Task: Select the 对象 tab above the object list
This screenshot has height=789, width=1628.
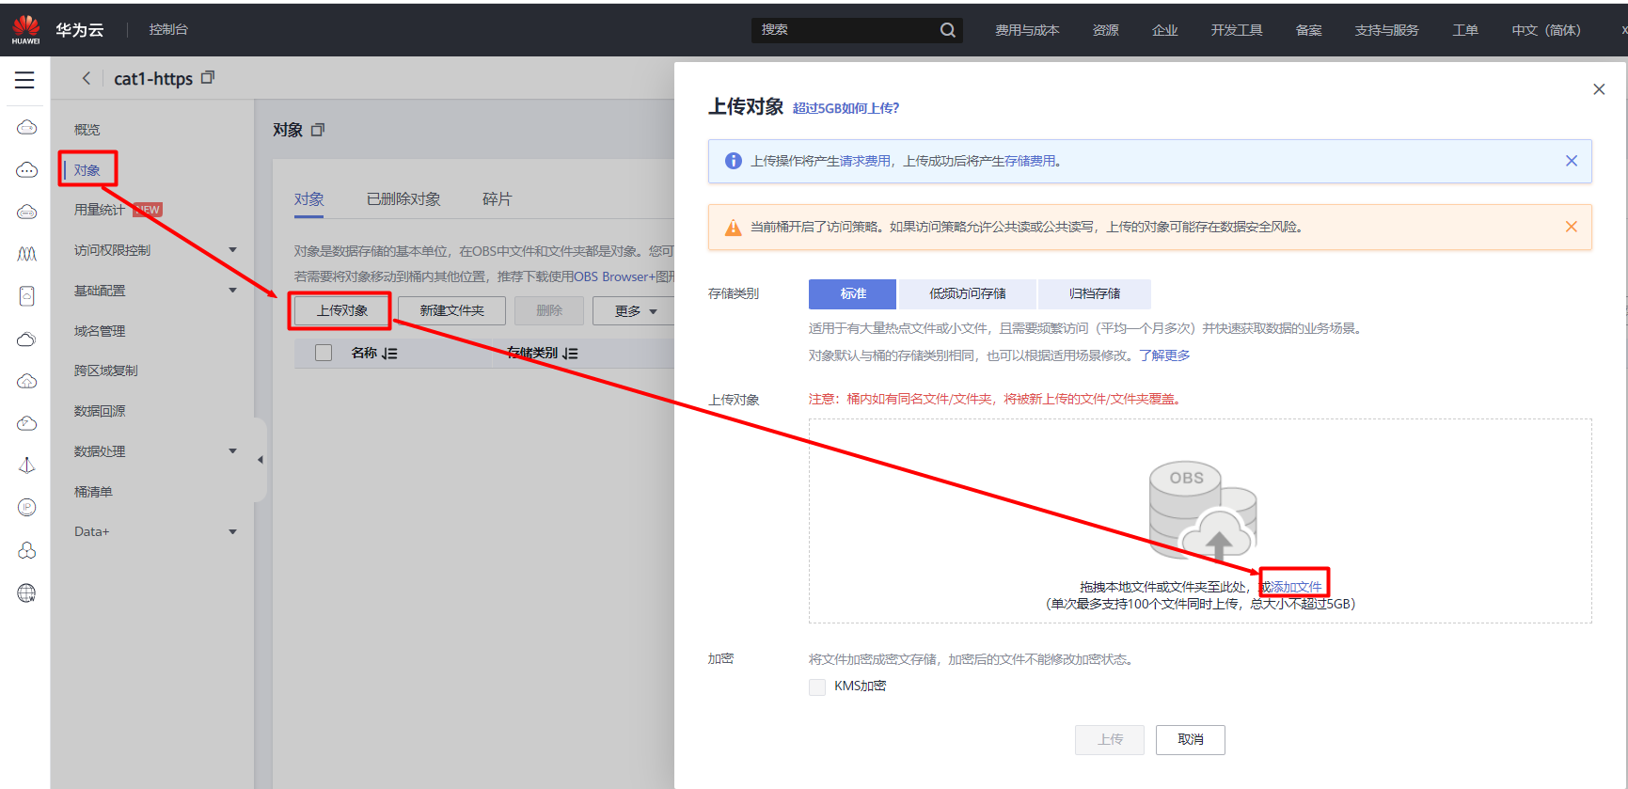Action: click(308, 199)
